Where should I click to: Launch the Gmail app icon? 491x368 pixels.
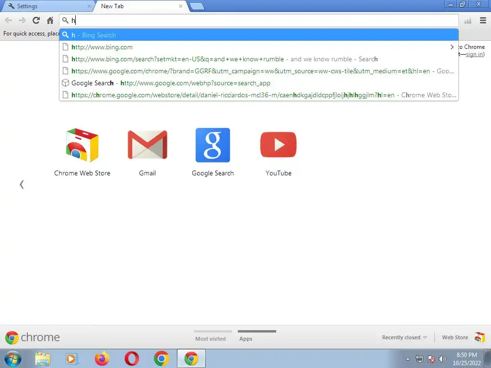pos(147,152)
